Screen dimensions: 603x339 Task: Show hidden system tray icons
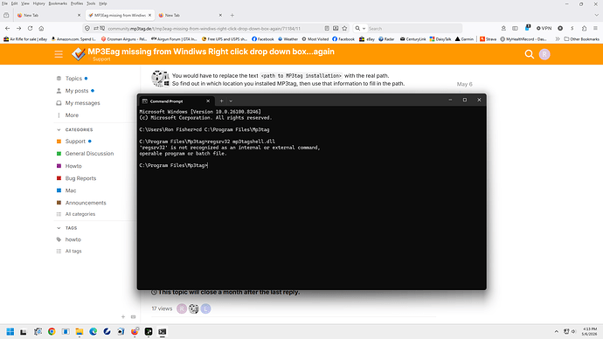coord(556,331)
